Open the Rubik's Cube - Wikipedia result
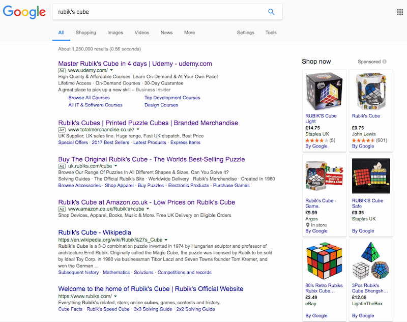407x322 pixels. click(x=95, y=232)
